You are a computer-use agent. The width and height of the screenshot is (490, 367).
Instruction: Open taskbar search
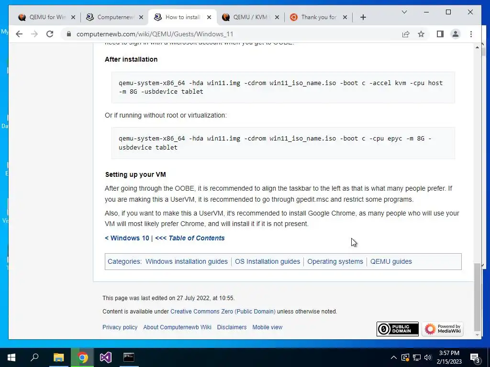[x=34, y=357]
